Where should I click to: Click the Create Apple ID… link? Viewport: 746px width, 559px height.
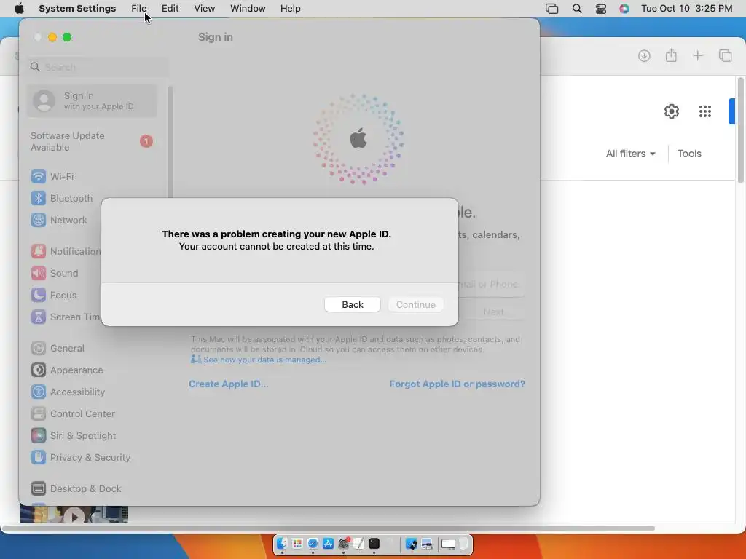pos(228,384)
